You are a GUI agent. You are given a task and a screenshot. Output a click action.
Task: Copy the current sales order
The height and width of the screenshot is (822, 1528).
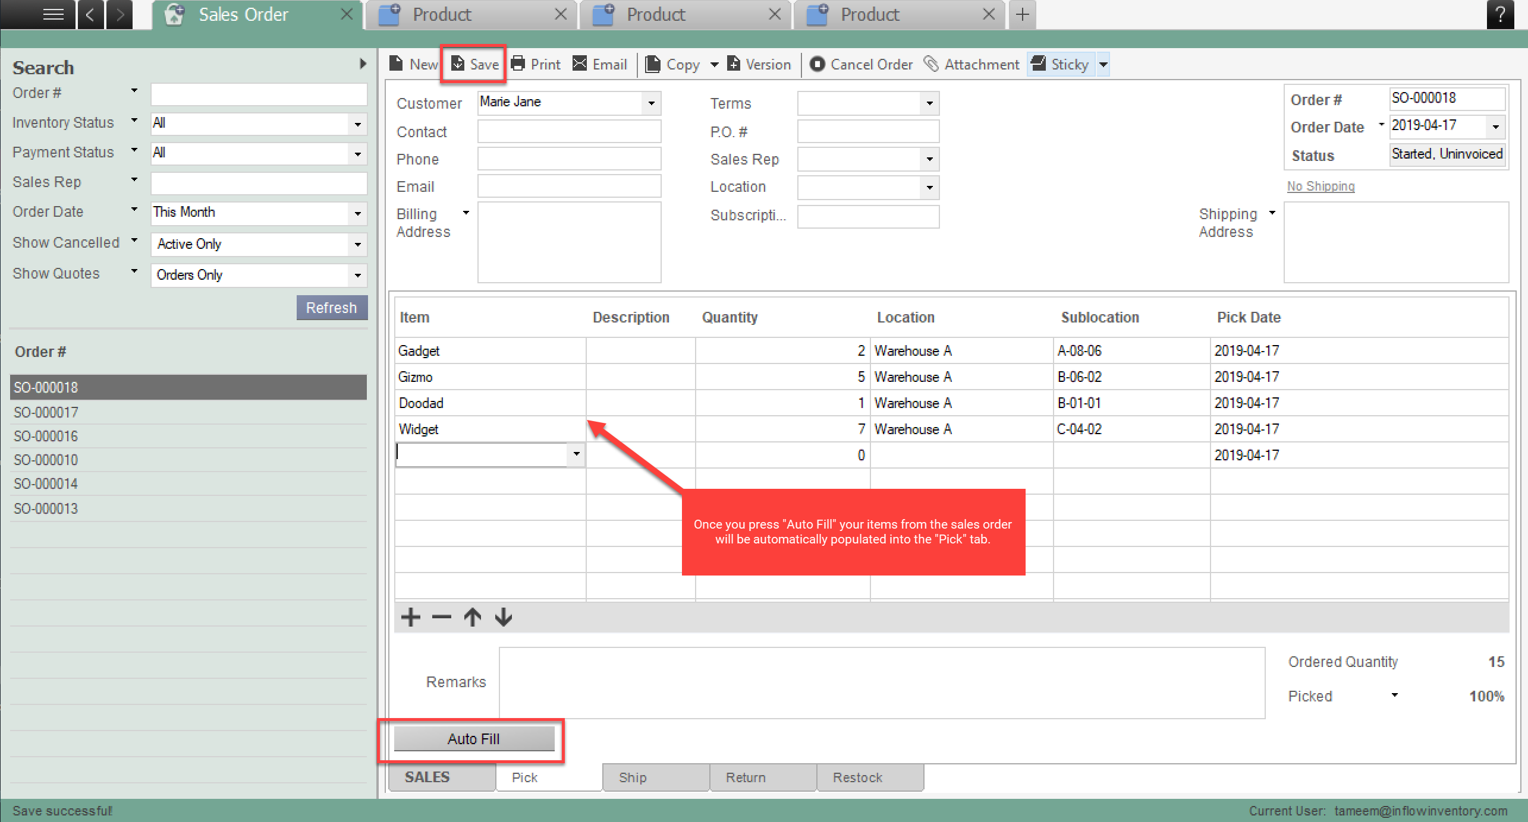tap(674, 64)
